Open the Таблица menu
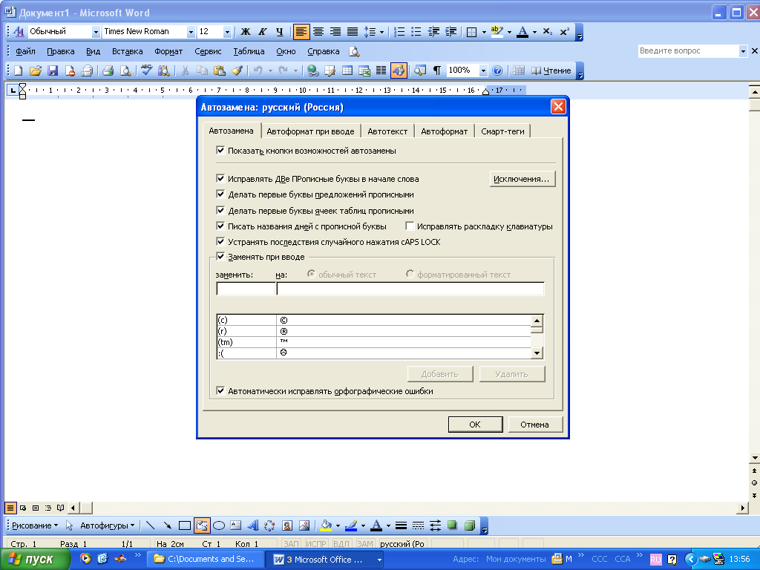Image resolution: width=760 pixels, height=570 pixels. pos(249,51)
